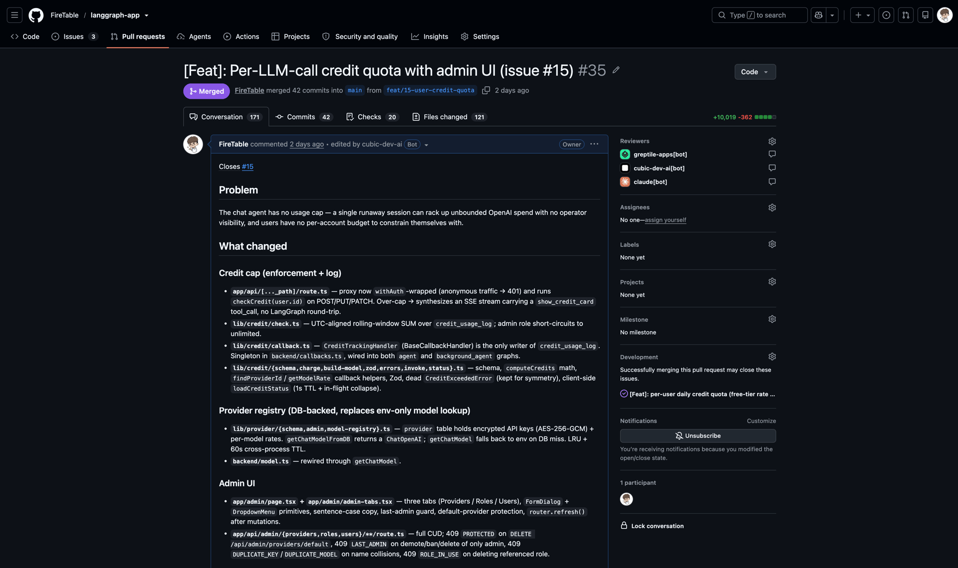
Task: Open the create new plus dropdown
Action: pyautogui.click(x=862, y=15)
